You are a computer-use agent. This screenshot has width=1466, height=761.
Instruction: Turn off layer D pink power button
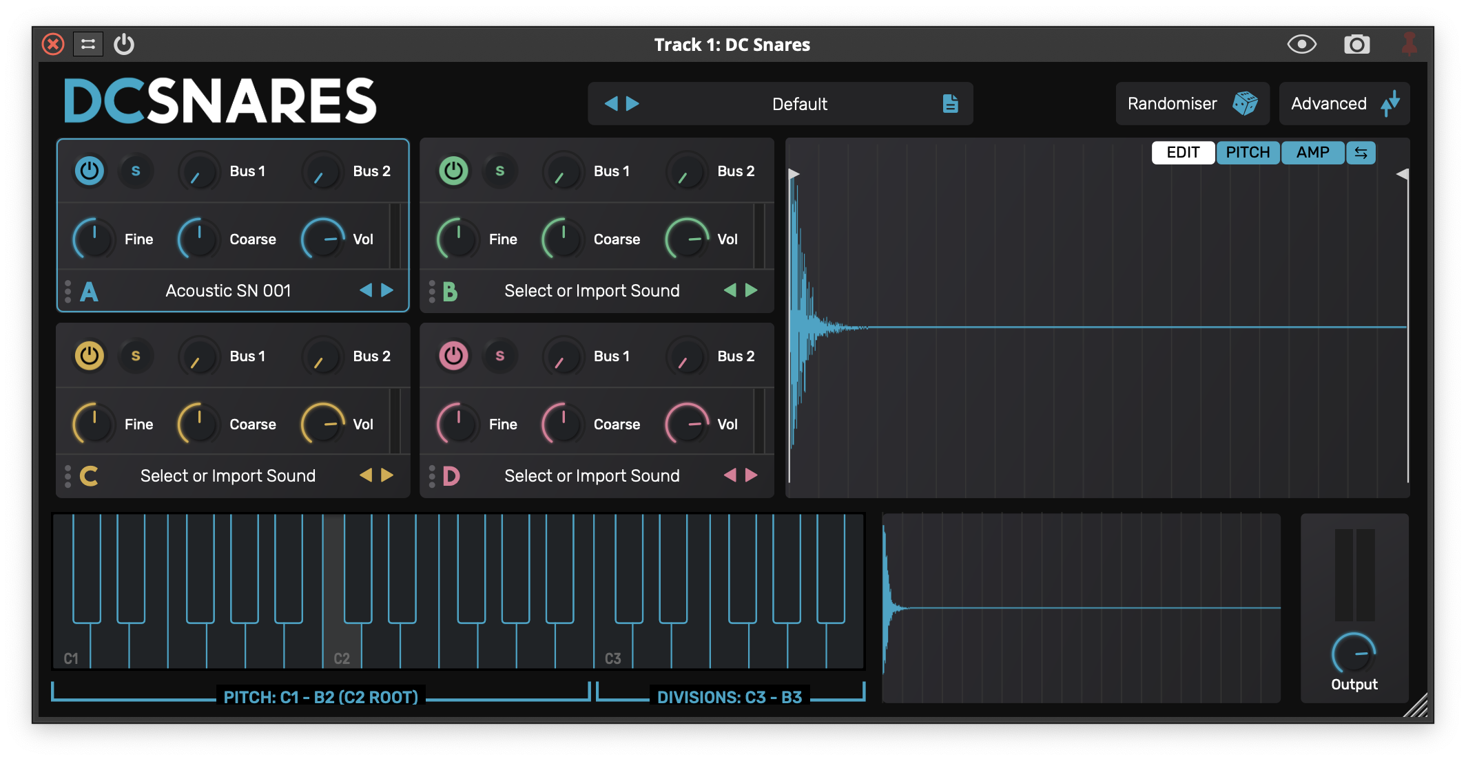tap(453, 356)
